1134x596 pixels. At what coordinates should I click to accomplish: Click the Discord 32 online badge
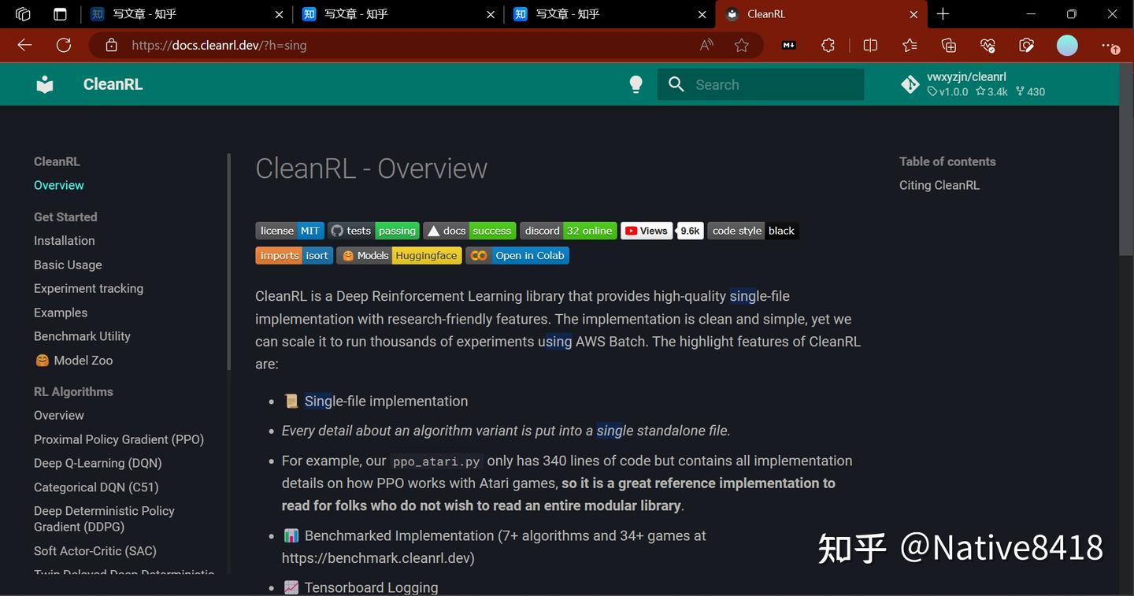(569, 230)
